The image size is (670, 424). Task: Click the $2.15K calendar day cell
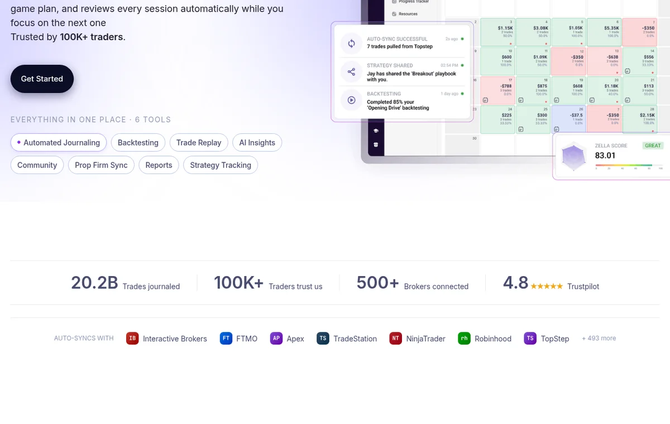(x=640, y=119)
